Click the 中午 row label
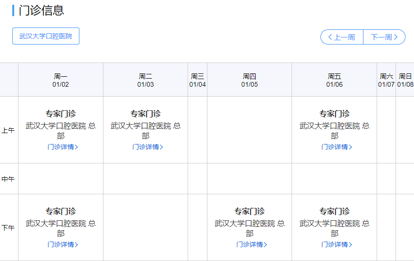The image size is (414, 261). pos(8,179)
